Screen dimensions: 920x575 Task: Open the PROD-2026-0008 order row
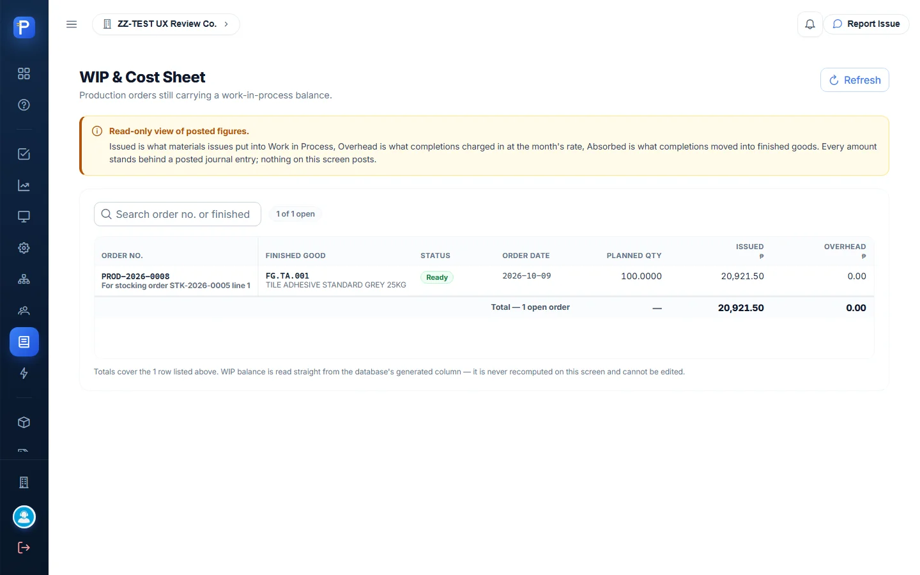(x=484, y=280)
